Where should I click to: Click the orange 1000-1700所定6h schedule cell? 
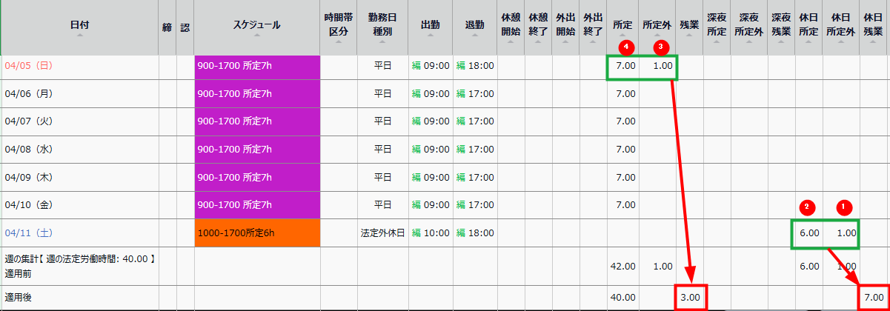tap(256, 233)
